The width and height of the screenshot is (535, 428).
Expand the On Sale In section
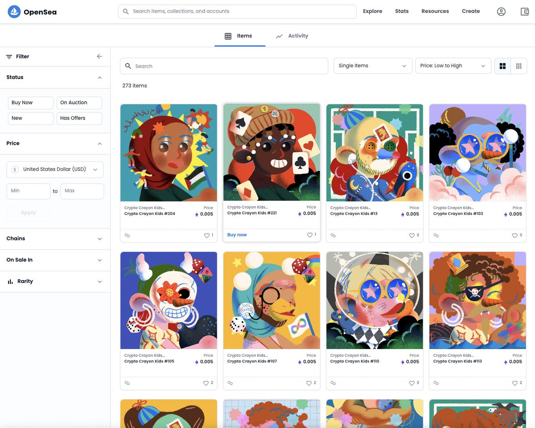55,260
